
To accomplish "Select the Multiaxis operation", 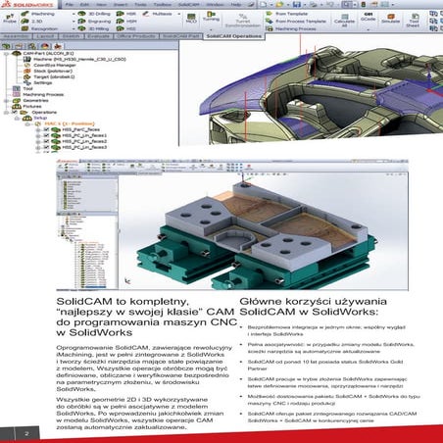I will tap(158, 14).
